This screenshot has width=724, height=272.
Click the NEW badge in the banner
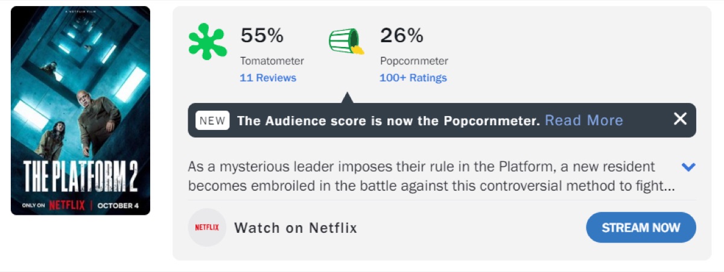[212, 120]
